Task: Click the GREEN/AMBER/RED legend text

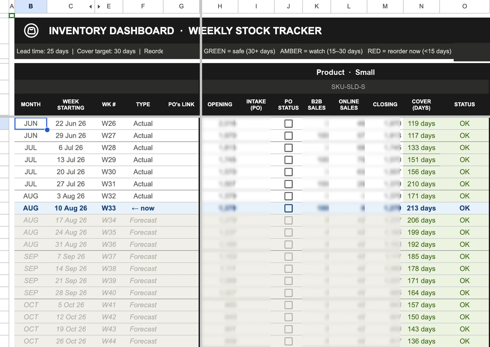Action: coord(327,51)
